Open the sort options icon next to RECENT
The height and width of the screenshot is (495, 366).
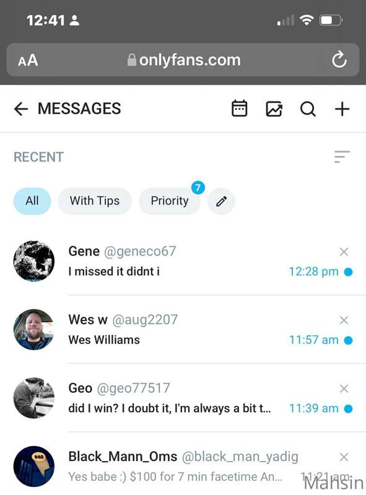pyautogui.click(x=342, y=157)
